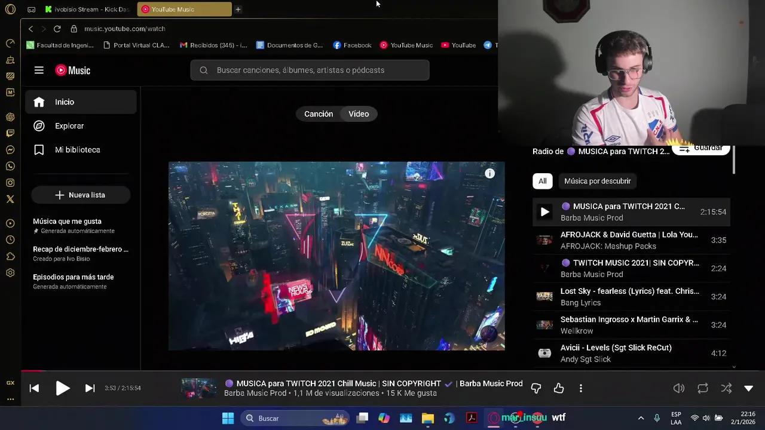The width and height of the screenshot is (765, 430).
Task: Open the Facebook bookmark
Action: click(x=353, y=45)
